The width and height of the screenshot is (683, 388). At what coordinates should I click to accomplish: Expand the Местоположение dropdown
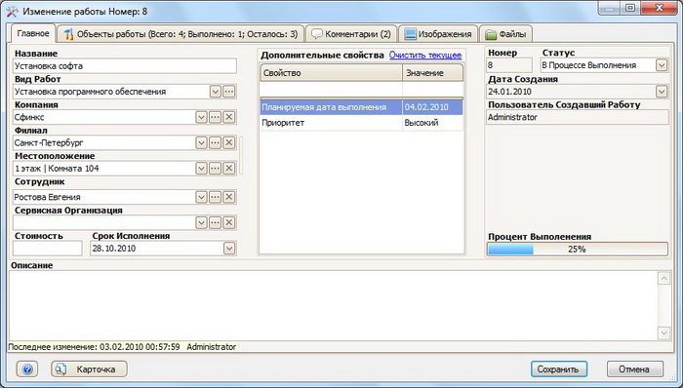(x=201, y=169)
